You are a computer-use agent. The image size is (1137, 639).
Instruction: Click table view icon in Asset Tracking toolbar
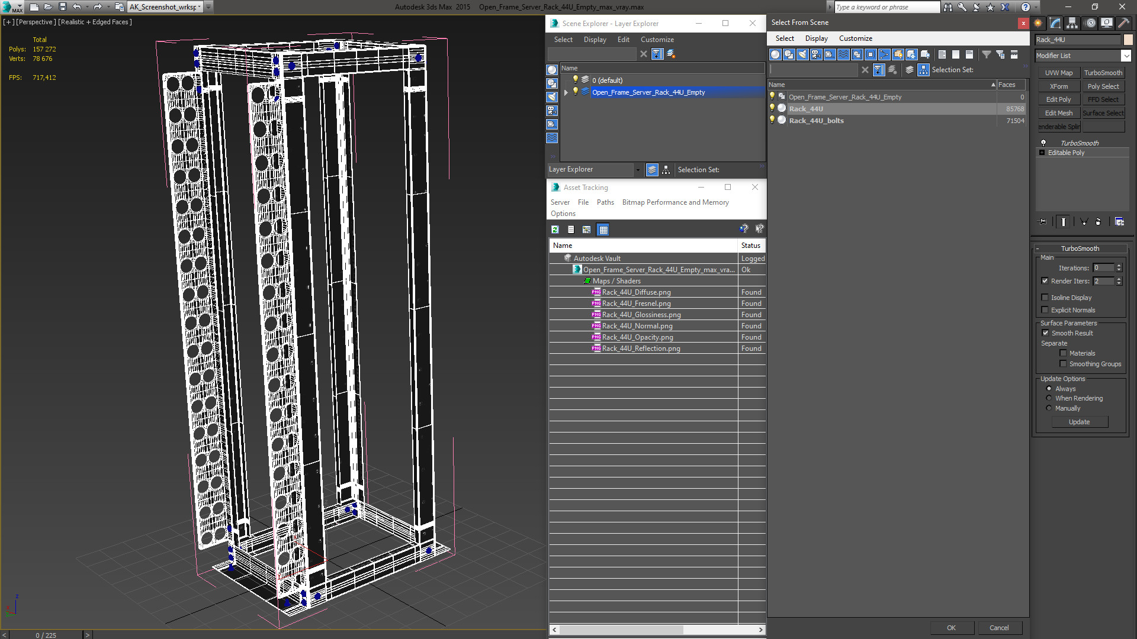tap(603, 230)
